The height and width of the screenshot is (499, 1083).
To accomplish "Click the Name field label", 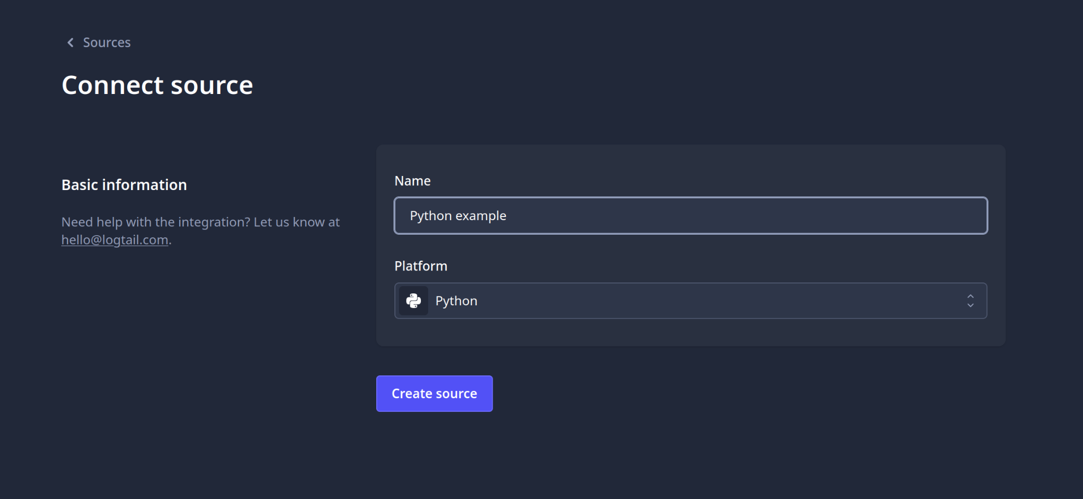I will click(412, 180).
